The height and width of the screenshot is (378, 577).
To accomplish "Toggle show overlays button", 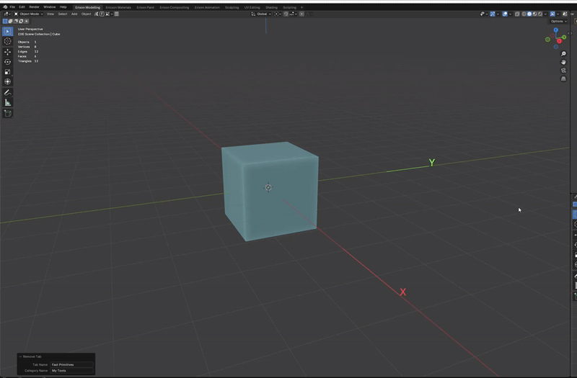I will pos(505,14).
